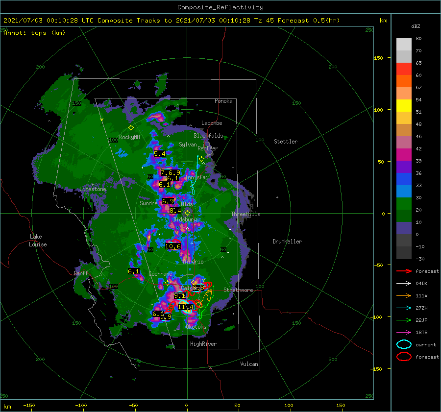
Task: Click the 2021/07/03 00:10:28 UTC header line
Action: [x=171, y=21]
